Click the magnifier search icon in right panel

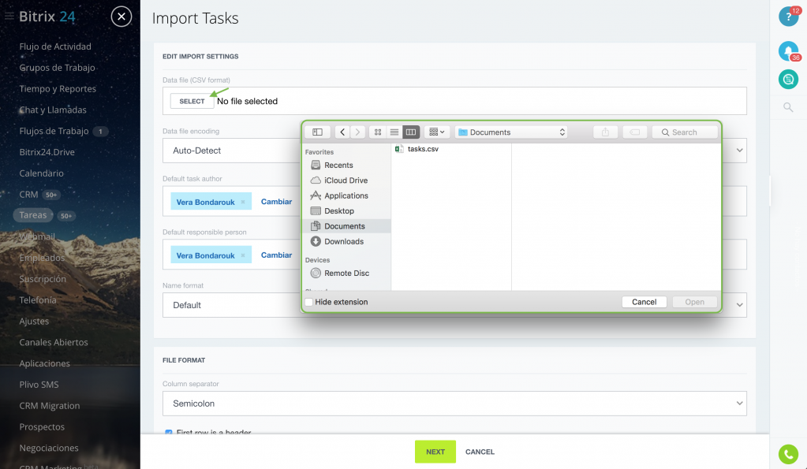point(788,107)
